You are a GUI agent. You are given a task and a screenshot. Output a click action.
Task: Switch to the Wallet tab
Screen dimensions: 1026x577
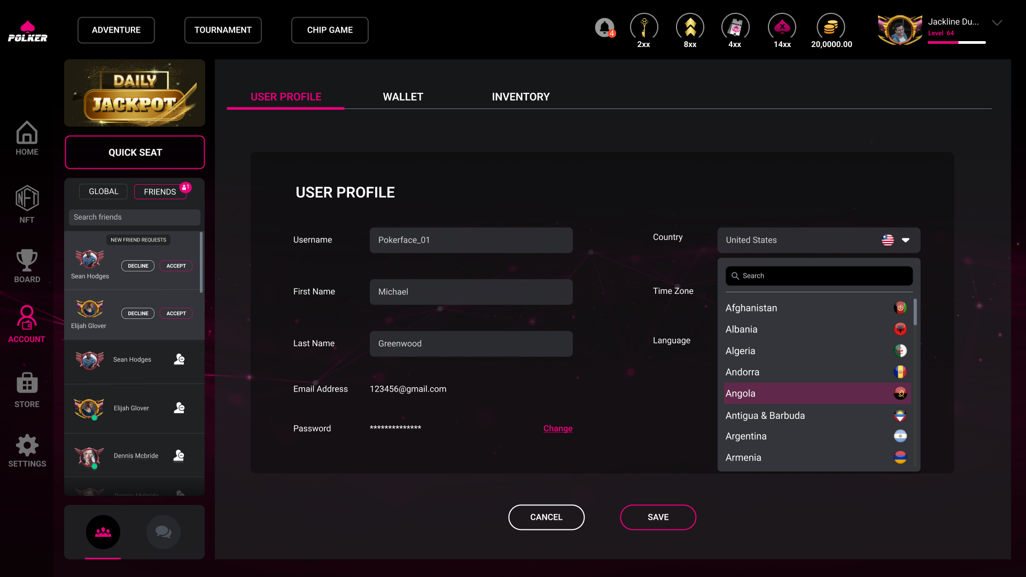pyautogui.click(x=403, y=97)
